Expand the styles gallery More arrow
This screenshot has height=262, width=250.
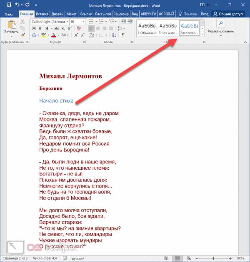click(202, 34)
